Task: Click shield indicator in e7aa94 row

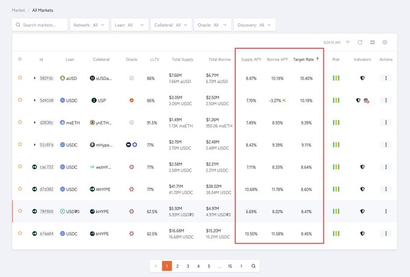Action: pos(362,234)
